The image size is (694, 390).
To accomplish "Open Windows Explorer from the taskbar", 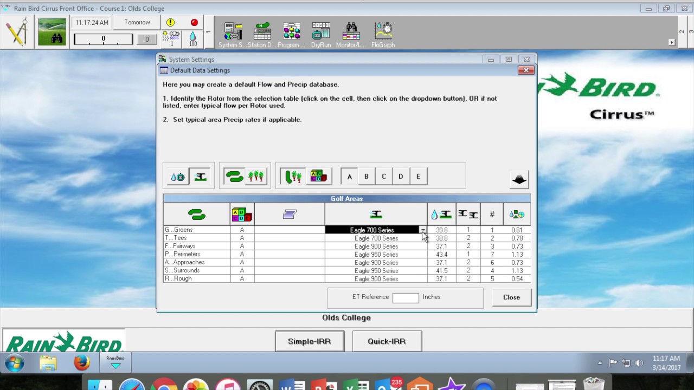I will pos(48,362).
